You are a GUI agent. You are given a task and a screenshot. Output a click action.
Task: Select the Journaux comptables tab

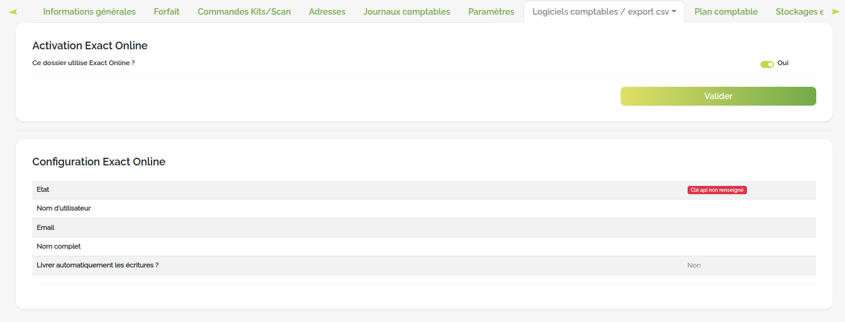[x=407, y=12]
